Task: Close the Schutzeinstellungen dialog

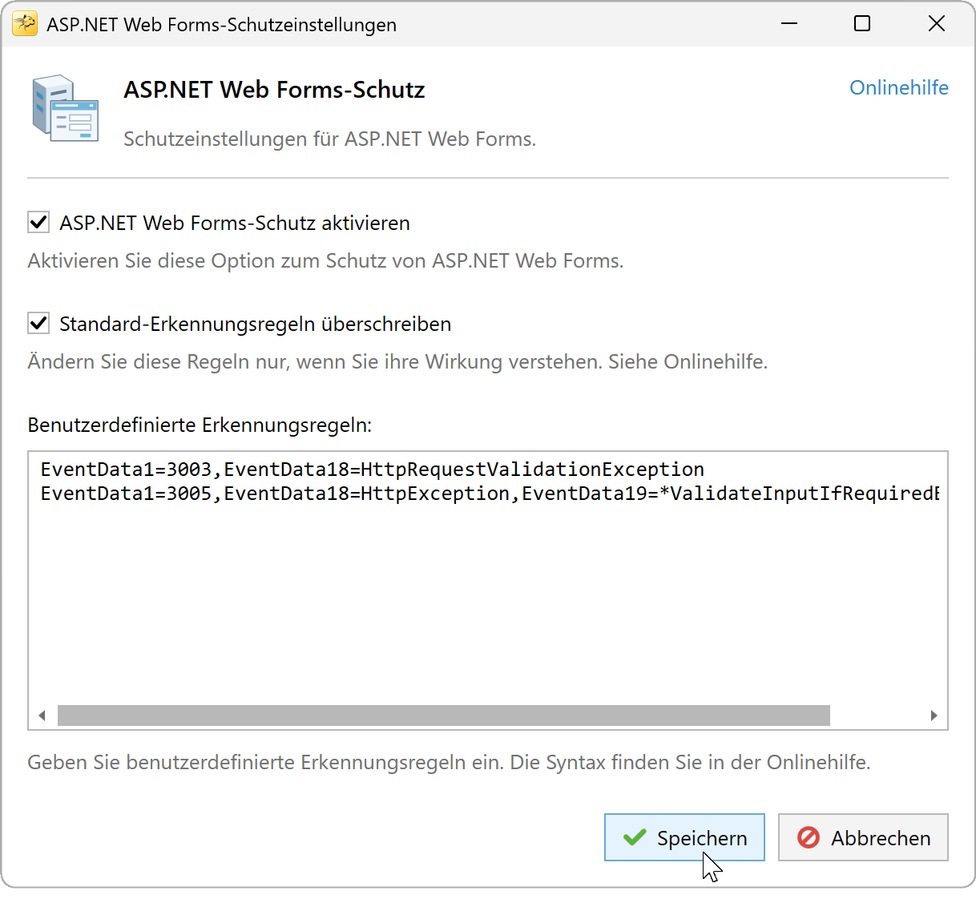Action: tap(936, 24)
